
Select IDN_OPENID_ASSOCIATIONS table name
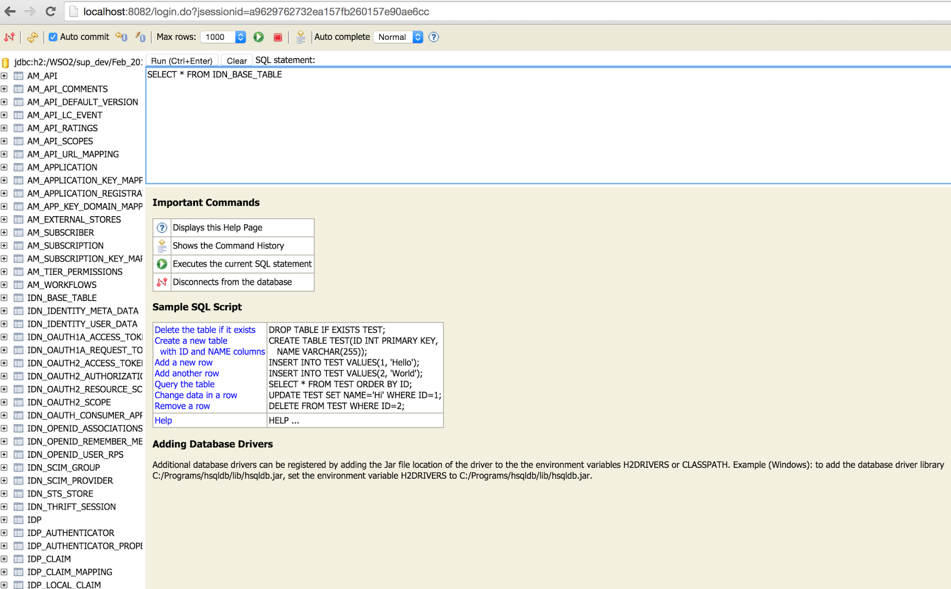coord(85,429)
